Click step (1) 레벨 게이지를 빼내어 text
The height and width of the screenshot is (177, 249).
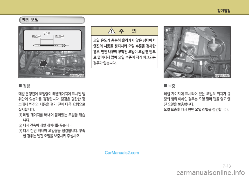[52, 117]
